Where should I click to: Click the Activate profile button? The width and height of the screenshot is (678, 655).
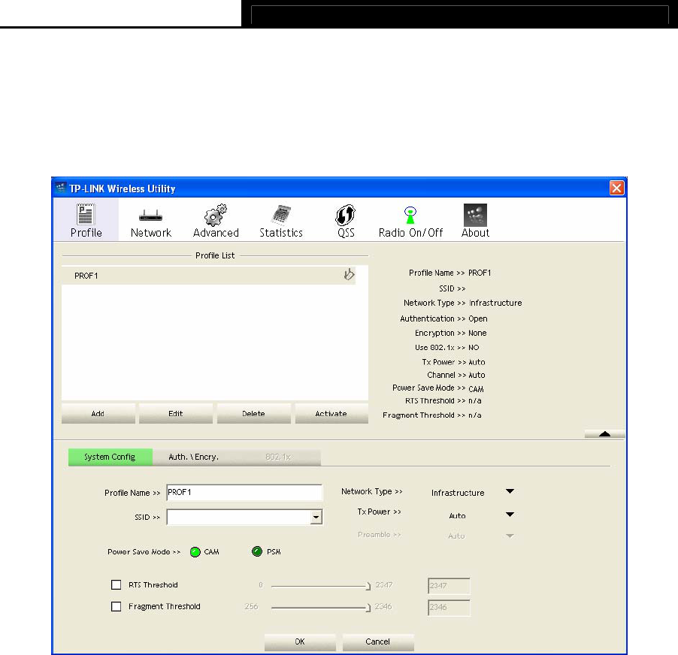[331, 413]
